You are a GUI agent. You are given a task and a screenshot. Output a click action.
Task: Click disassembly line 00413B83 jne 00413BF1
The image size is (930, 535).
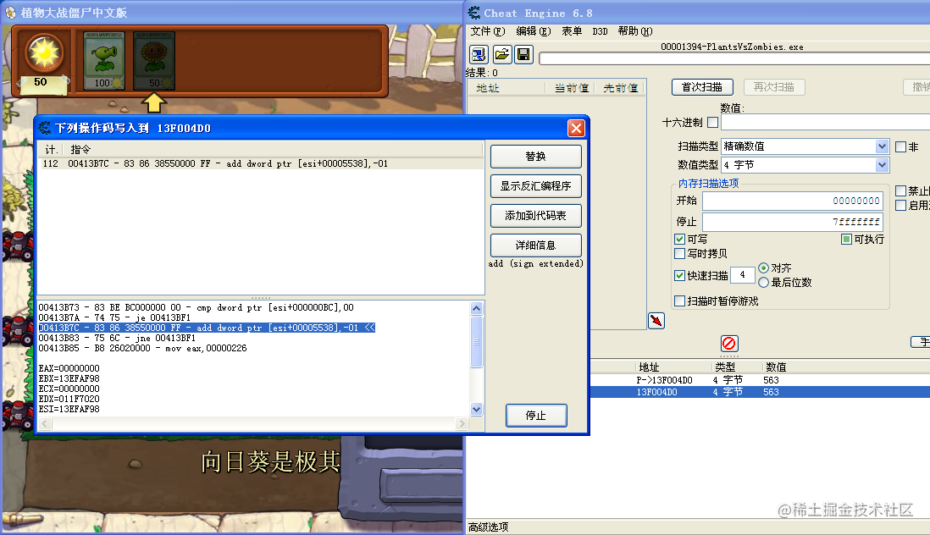tap(117, 338)
